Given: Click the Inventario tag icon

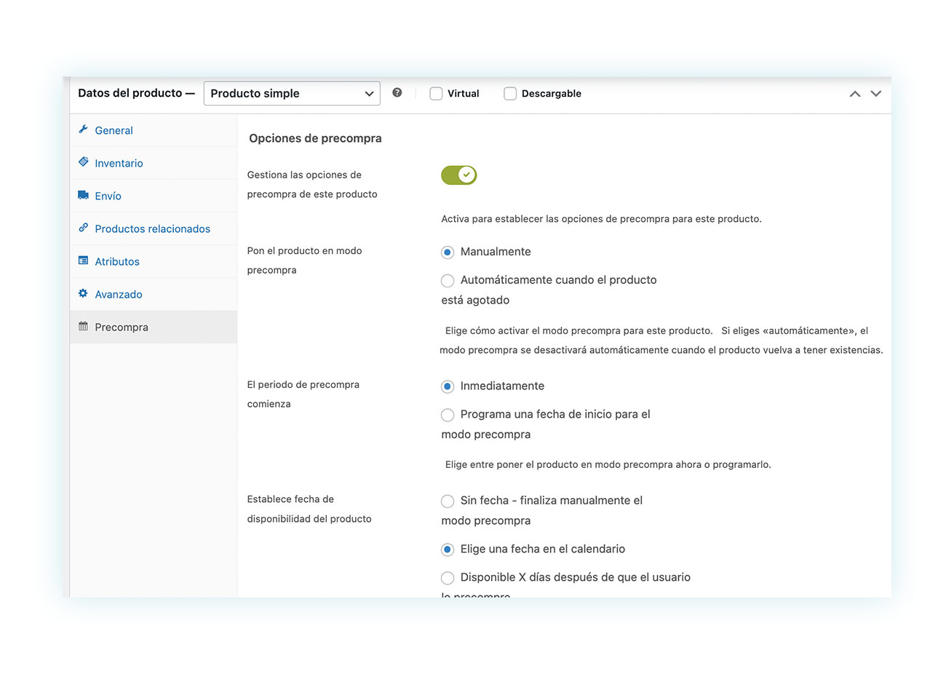Looking at the screenshot, I should [x=83, y=162].
